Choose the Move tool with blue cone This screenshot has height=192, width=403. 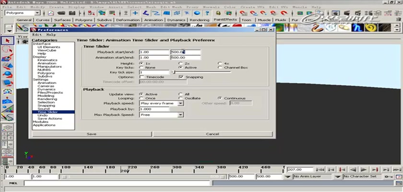8,66
